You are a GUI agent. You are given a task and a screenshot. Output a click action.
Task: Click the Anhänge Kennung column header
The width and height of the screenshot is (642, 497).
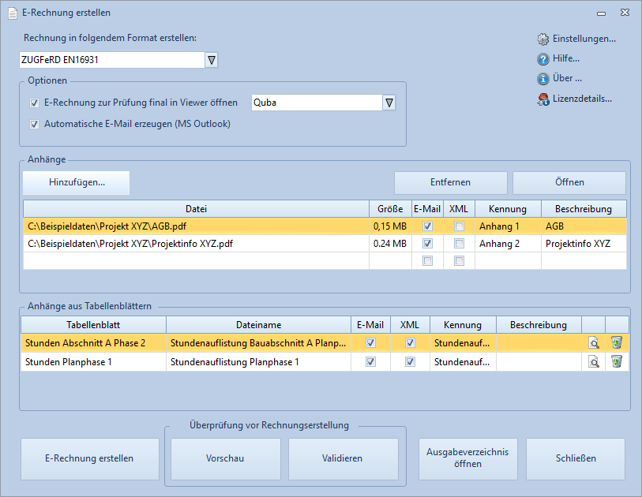click(x=508, y=209)
